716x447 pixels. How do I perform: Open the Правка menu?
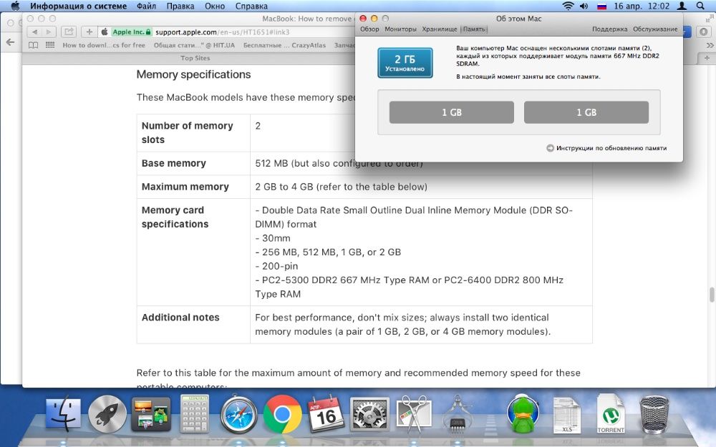[x=180, y=6]
